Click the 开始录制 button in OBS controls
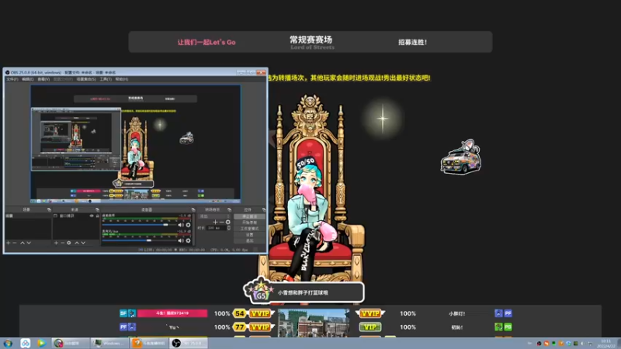 pos(249,223)
